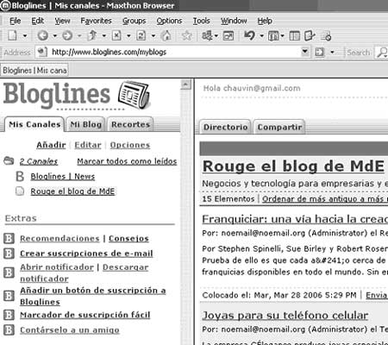Open the Stop dropdown arrow
Screen dimensions: 388x345
(128, 36)
